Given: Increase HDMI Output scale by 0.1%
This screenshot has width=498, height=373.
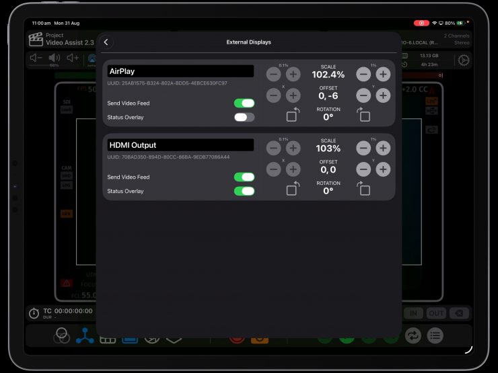Looking at the screenshot, I should (x=293, y=148).
